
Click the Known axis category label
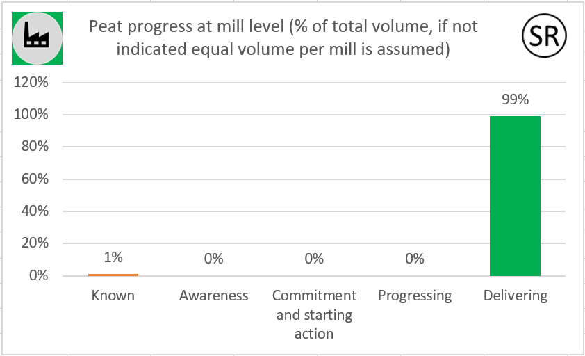[x=113, y=296]
